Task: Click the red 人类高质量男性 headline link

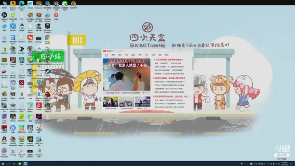Action: point(168,60)
